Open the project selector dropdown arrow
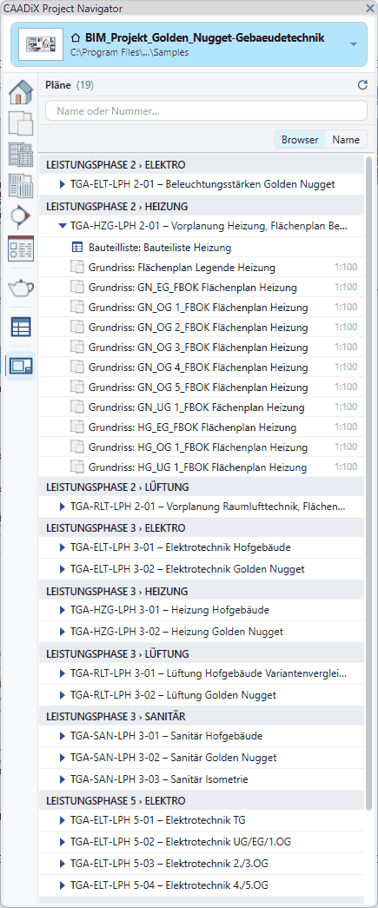Viewport: 378px width, 908px height. (x=355, y=44)
